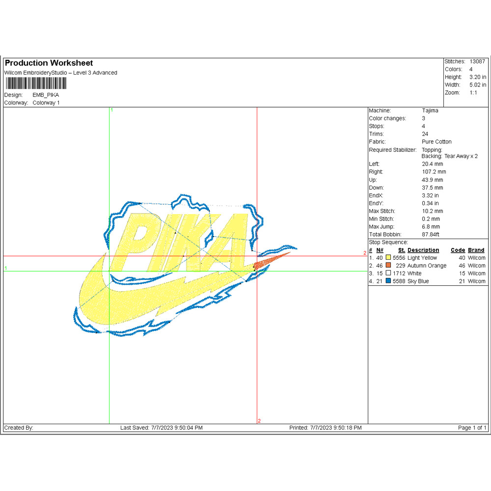This screenshot has height=491, width=491.
Task: Click the orange swoosh tip in the design
Action: pos(273,260)
